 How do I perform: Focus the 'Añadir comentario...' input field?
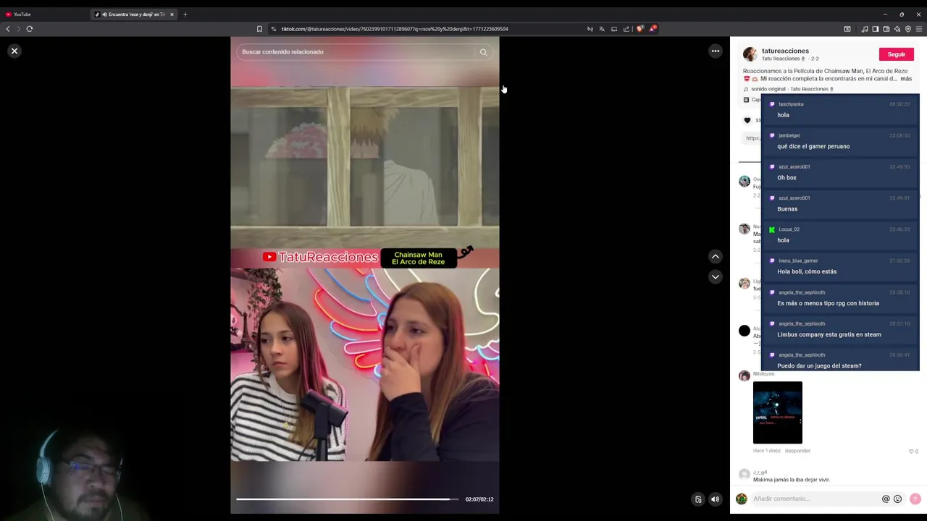click(815, 499)
